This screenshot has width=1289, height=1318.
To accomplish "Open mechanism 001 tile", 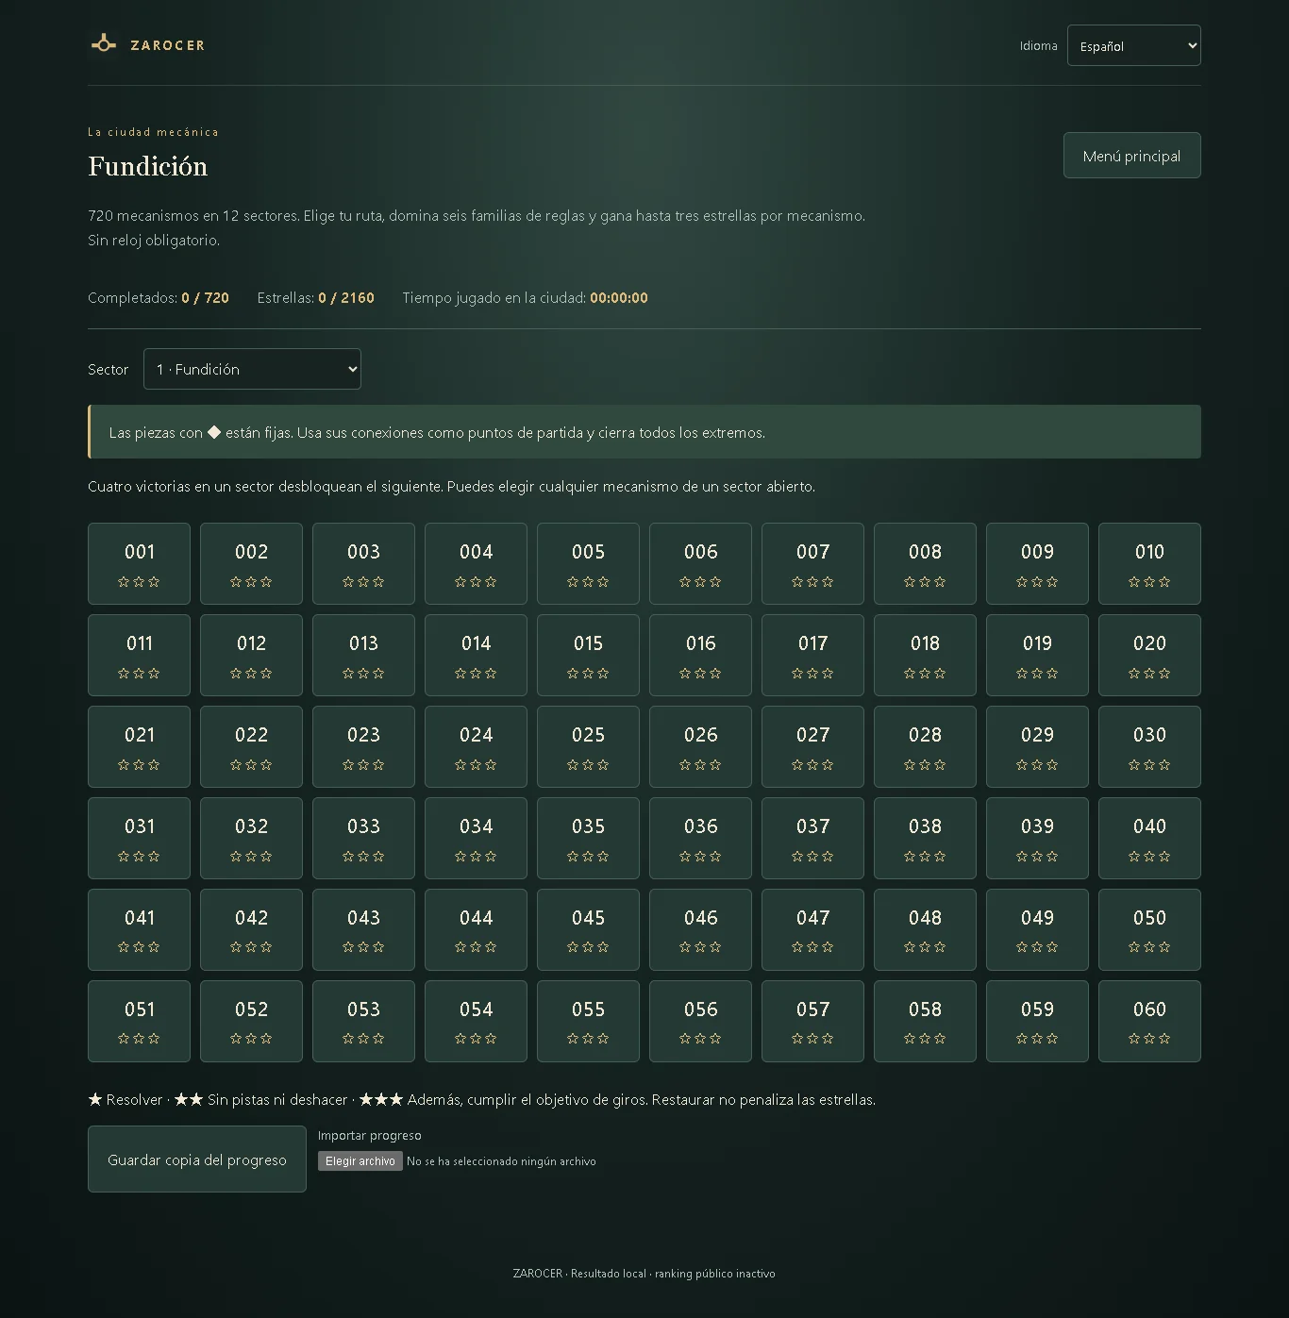I will (x=139, y=563).
